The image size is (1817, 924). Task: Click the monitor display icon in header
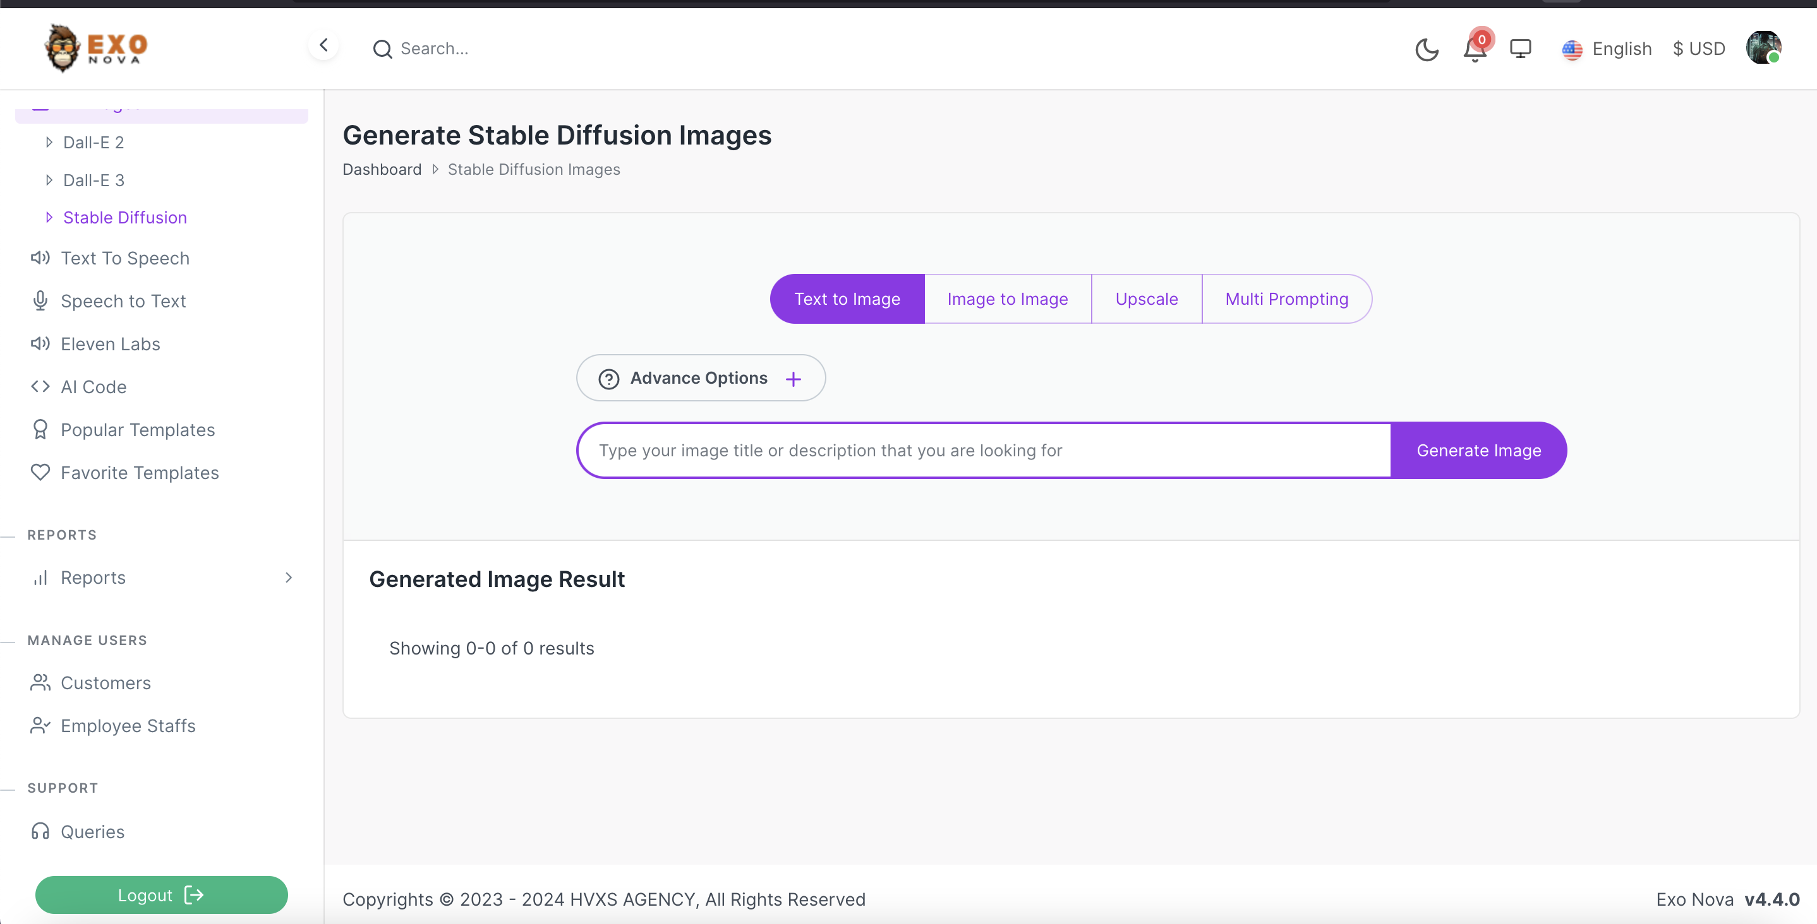coord(1520,49)
